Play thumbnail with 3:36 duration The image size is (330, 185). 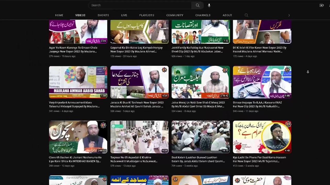coord(78,32)
